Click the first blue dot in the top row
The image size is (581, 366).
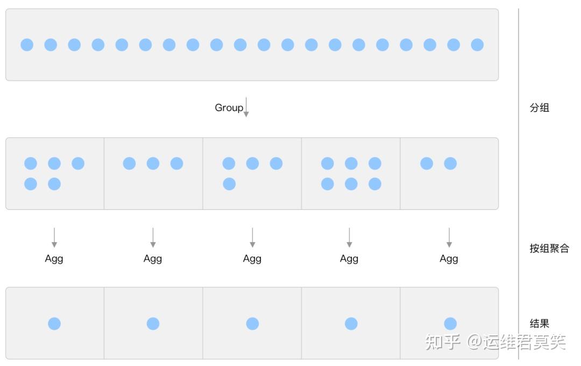point(27,45)
